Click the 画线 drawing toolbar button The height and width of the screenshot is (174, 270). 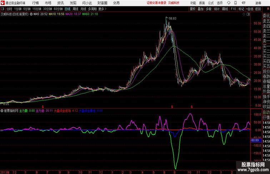point(225,9)
